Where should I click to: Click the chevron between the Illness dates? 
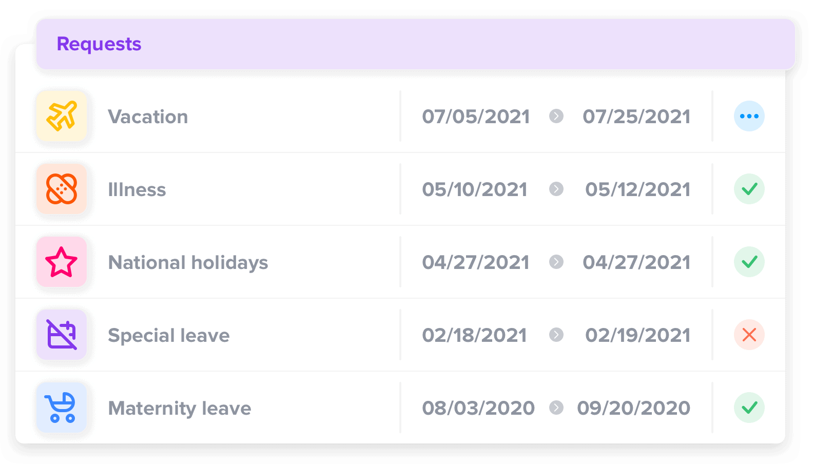click(x=557, y=189)
